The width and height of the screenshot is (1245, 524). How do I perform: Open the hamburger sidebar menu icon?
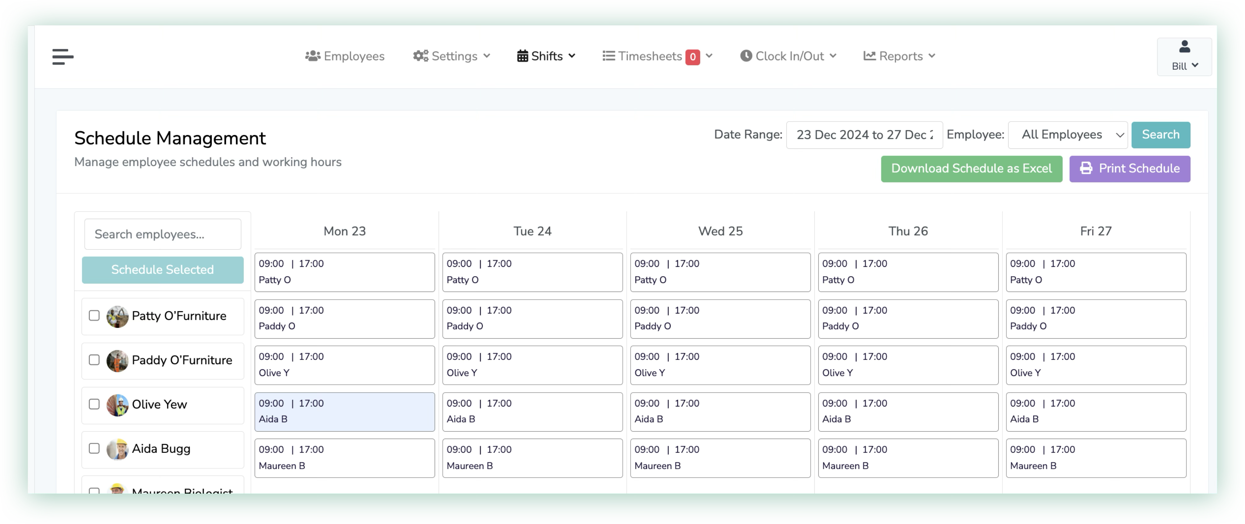coord(63,57)
